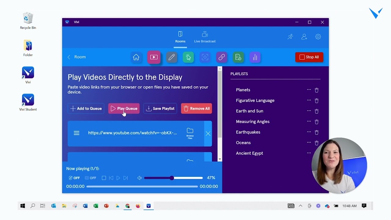The height and width of the screenshot is (220, 391).
Task: Open Firefox from the taskbar
Action: tap(138, 206)
